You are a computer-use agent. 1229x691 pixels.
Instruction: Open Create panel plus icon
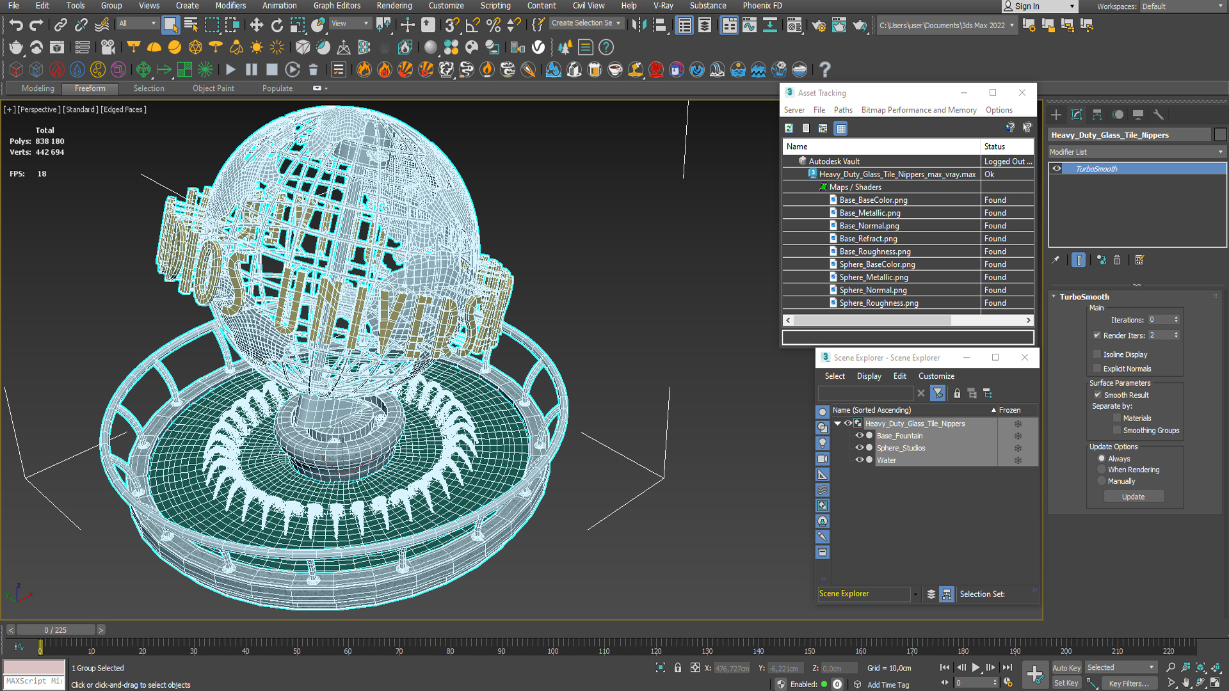point(1056,115)
